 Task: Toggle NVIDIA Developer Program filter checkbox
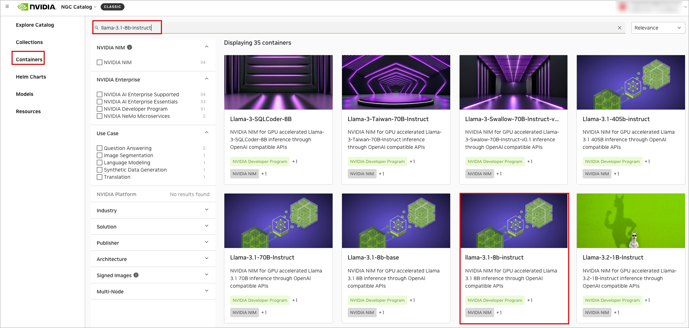[100, 109]
